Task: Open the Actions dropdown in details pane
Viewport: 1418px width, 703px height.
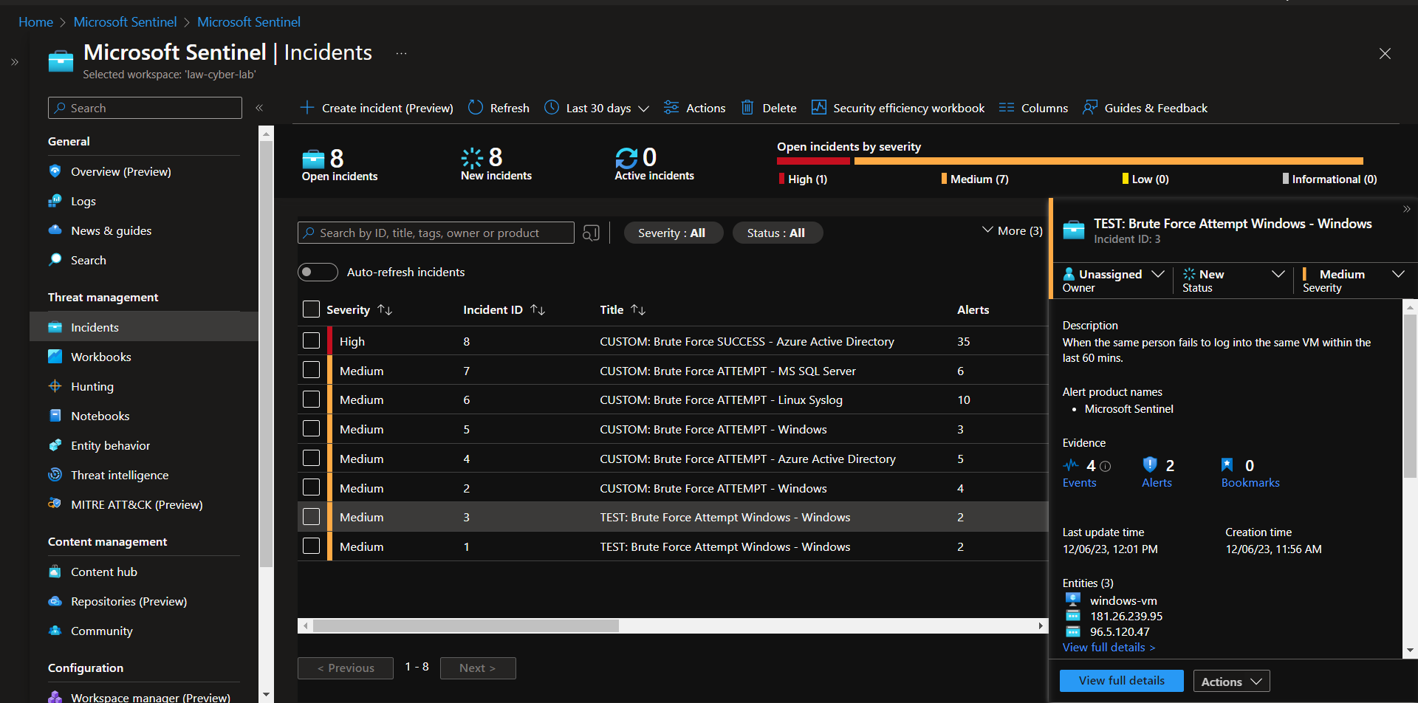Action: click(1231, 682)
